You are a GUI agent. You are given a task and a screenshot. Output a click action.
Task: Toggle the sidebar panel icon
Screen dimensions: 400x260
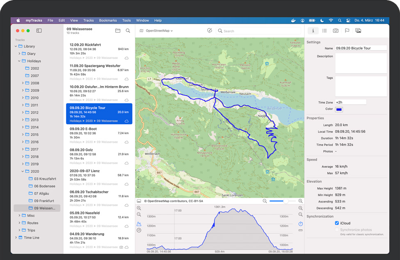(39, 31)
